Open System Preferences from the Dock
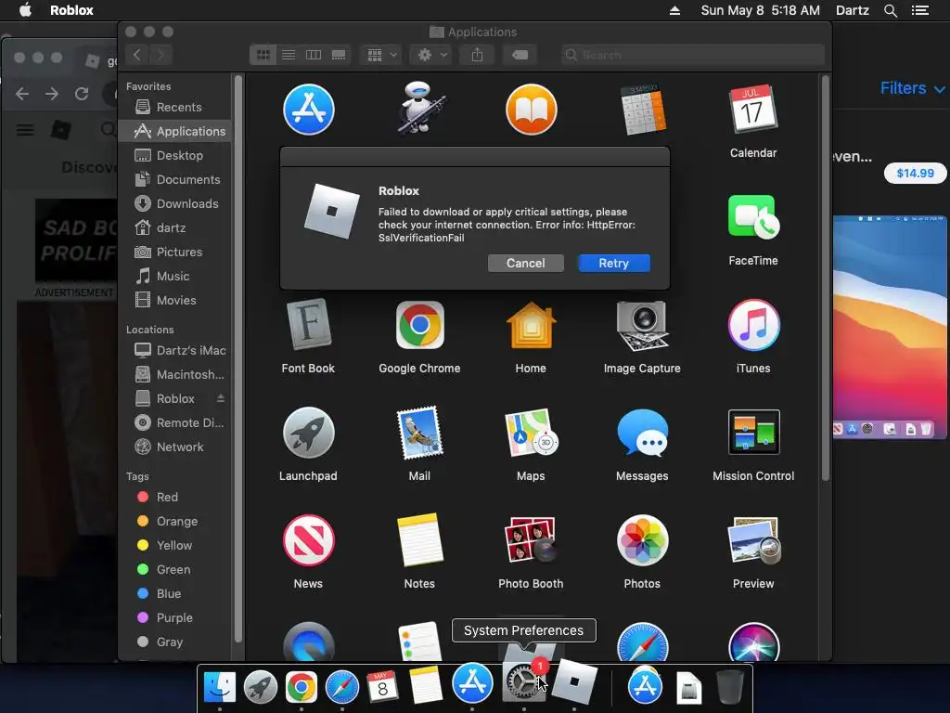This screenshot has width=950, height=713. [523, 683]
